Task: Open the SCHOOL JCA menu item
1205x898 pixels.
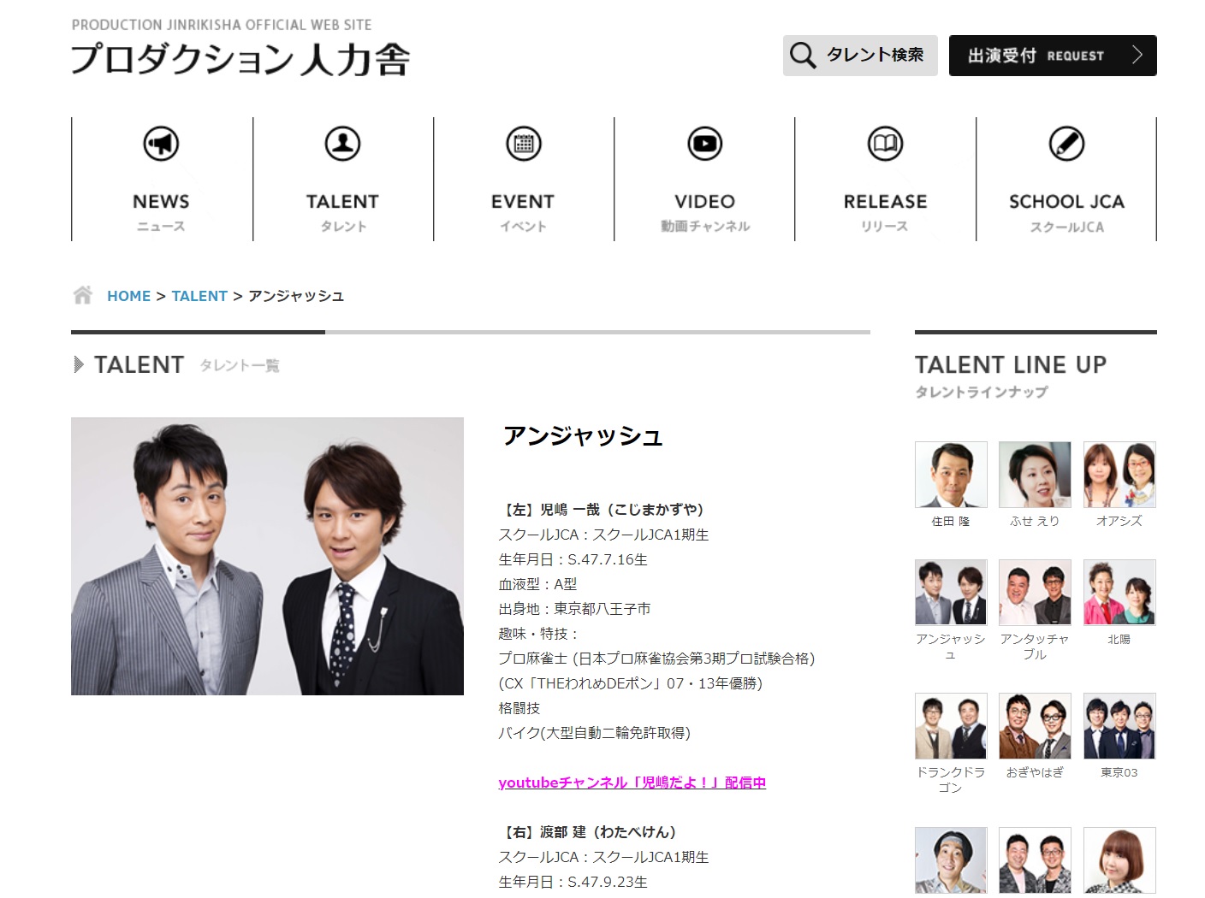Action: click(x=1066, y=180)
